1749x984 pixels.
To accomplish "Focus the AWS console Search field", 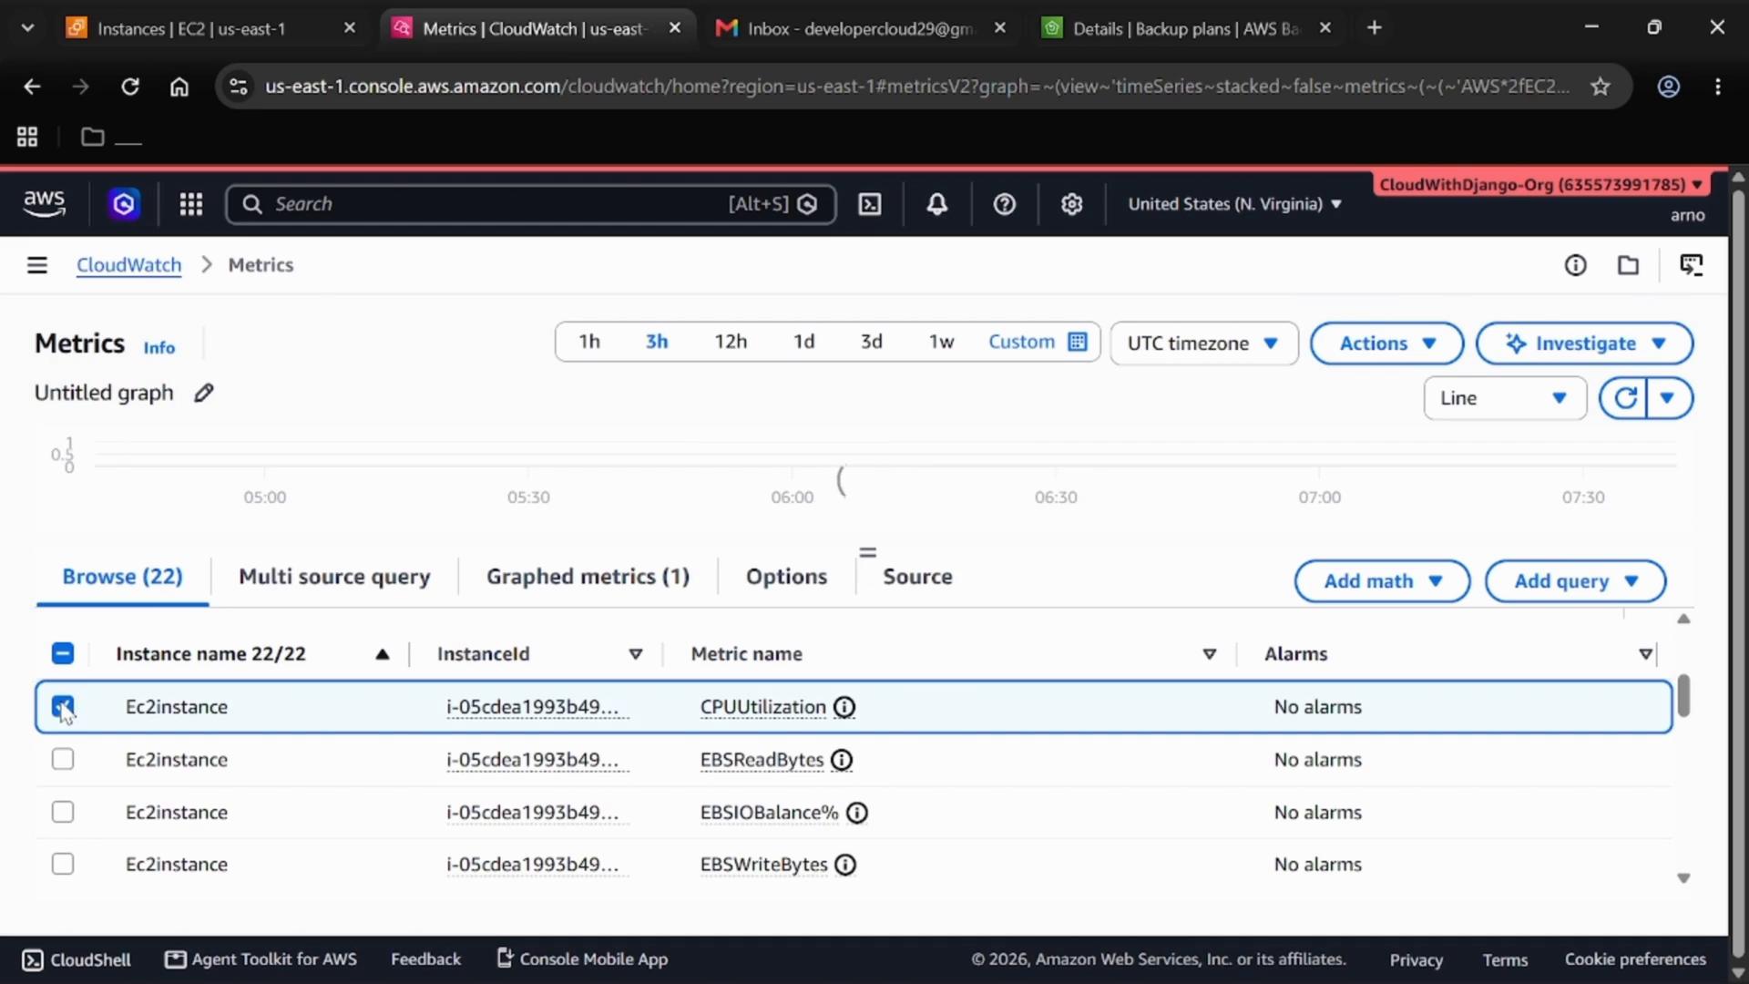I will coord(530,204).
